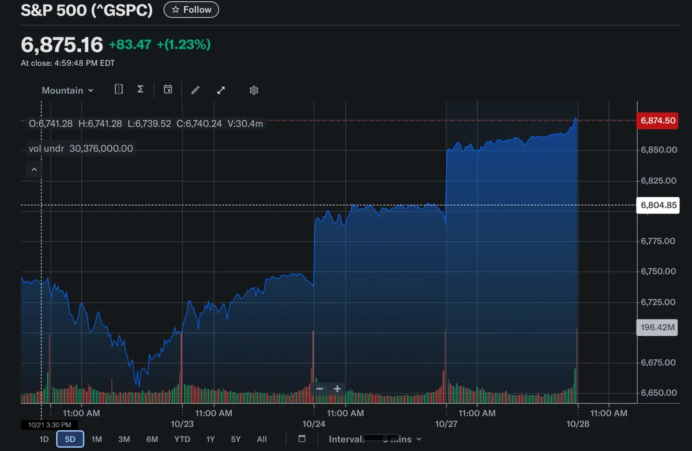
Task: Click the star icon in Follow button
Action: click(x=175, y=9)
